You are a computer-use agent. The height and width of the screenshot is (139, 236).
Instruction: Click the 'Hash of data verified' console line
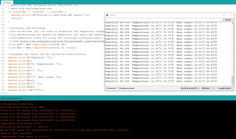point(17,133)
